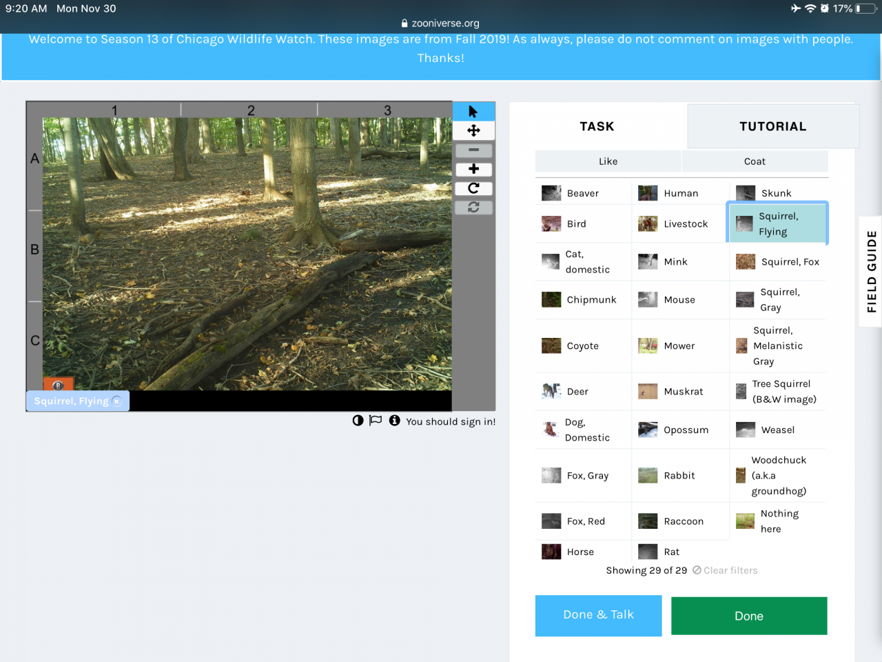Viewport: 882px width, 662px height.
Task: Reset the image view
Action: (473, 207)
